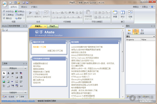This screenshot has height=104, width=157.
Task: Switch to the second 开始页 document tab
Action: point(53,26)
